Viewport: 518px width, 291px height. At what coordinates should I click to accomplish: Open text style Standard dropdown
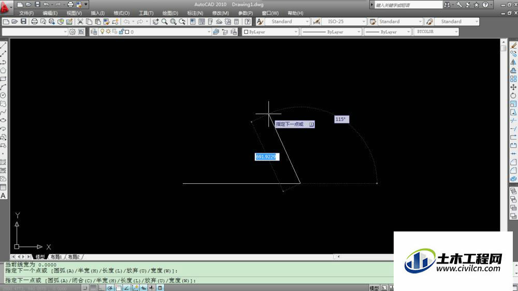307,21
